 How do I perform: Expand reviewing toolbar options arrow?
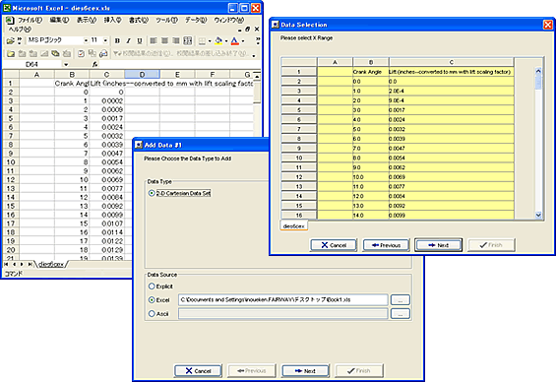(x=254, y=56)
